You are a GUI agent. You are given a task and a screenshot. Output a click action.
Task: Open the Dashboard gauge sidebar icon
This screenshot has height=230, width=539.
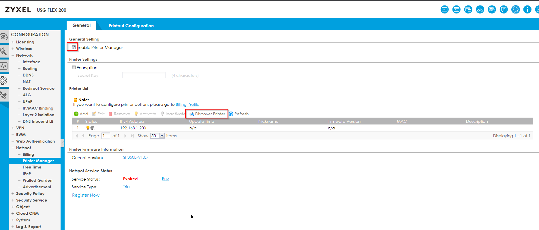[4, 37]
